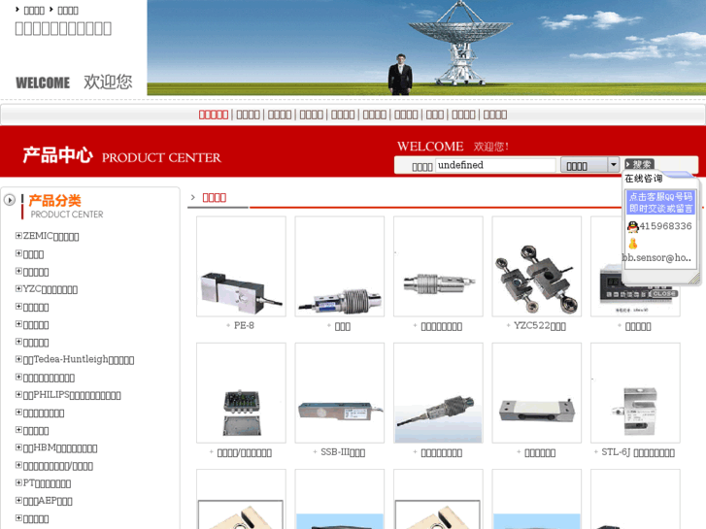Click the yellow MSN figure icon in chat panel

point(633,244)
